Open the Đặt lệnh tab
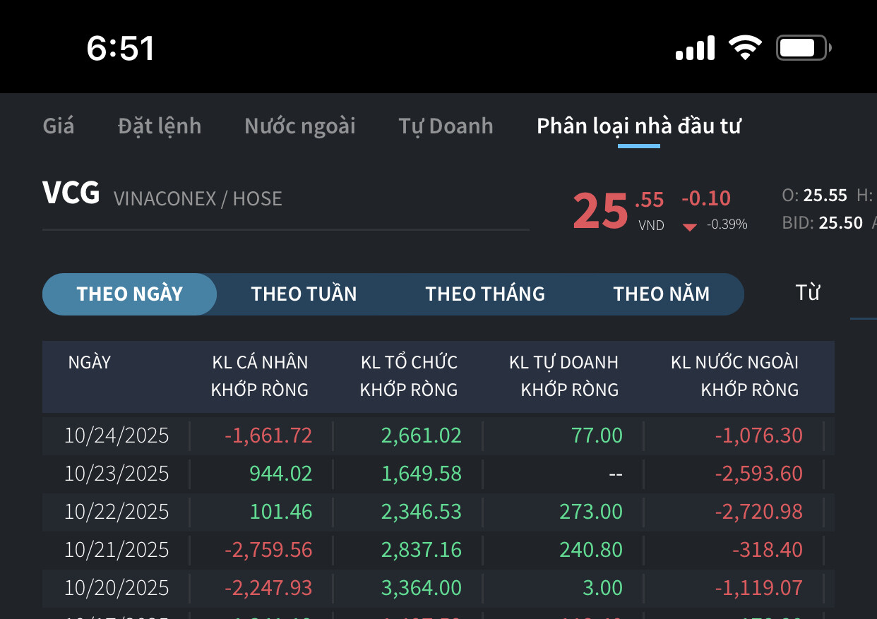Viewport: 877px width, 619px height. tap(159, 126)
